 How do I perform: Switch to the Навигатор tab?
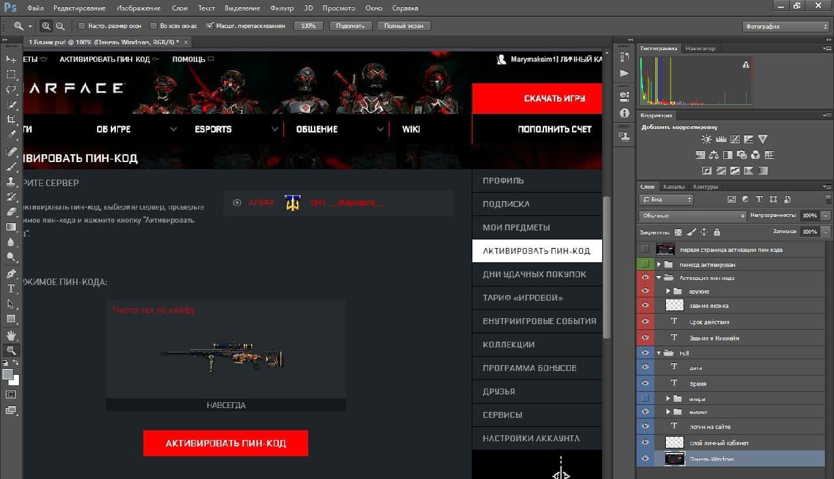coord(700,48)
